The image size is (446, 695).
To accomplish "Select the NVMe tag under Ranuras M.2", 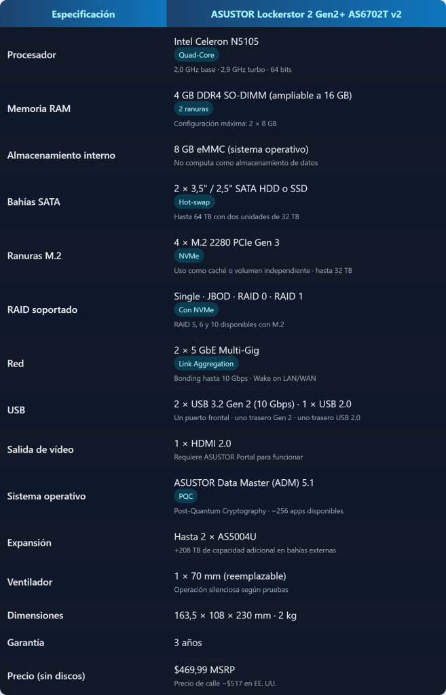I will (x=189, y=256).
